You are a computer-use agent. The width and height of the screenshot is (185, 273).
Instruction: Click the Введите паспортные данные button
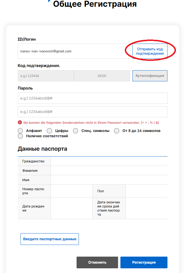pos(50,239)
